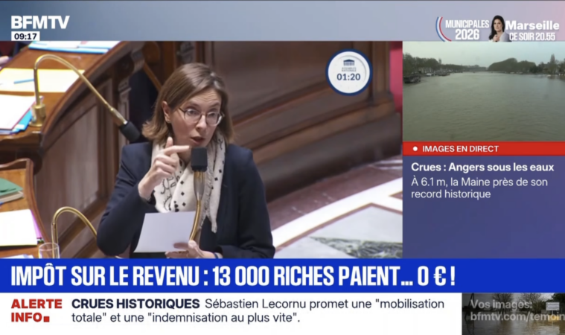This screenshot has height=335, width=565.
Task: Select the IMAGES EN DIRECT red banner
Action: click(x=483, y=149)
